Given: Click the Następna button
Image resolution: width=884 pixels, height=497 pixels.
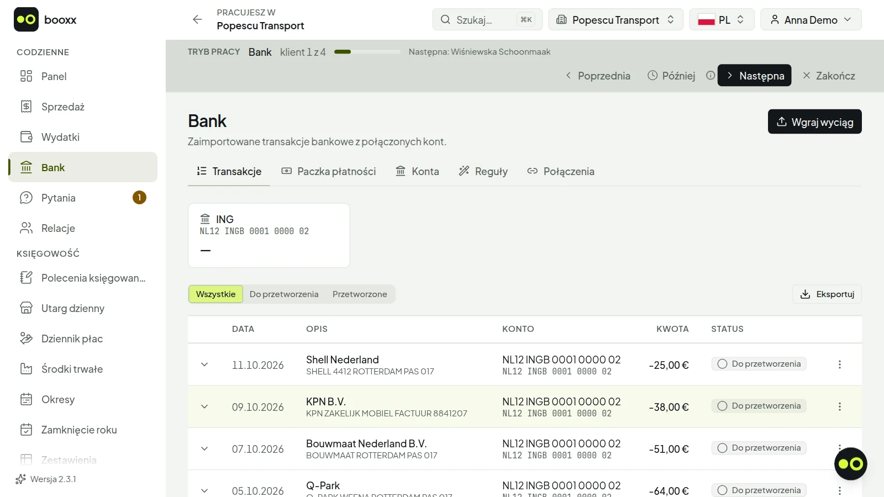Looking at the screenshot, I should coord(754,76).
